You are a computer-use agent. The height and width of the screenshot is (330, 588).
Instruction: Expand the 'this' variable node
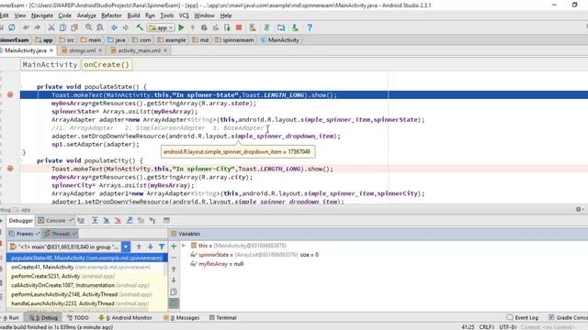point(184,246)
